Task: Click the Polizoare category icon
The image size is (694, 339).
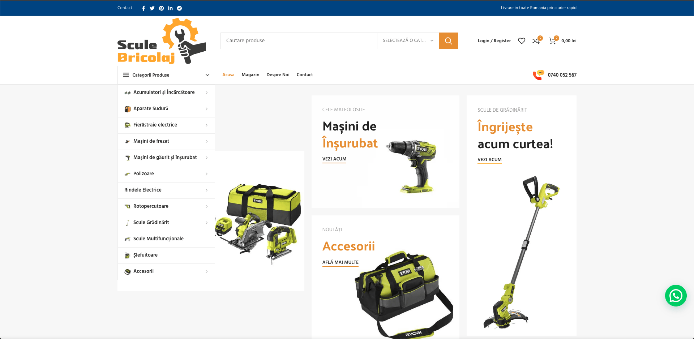Action: click(x=127, y=174)
